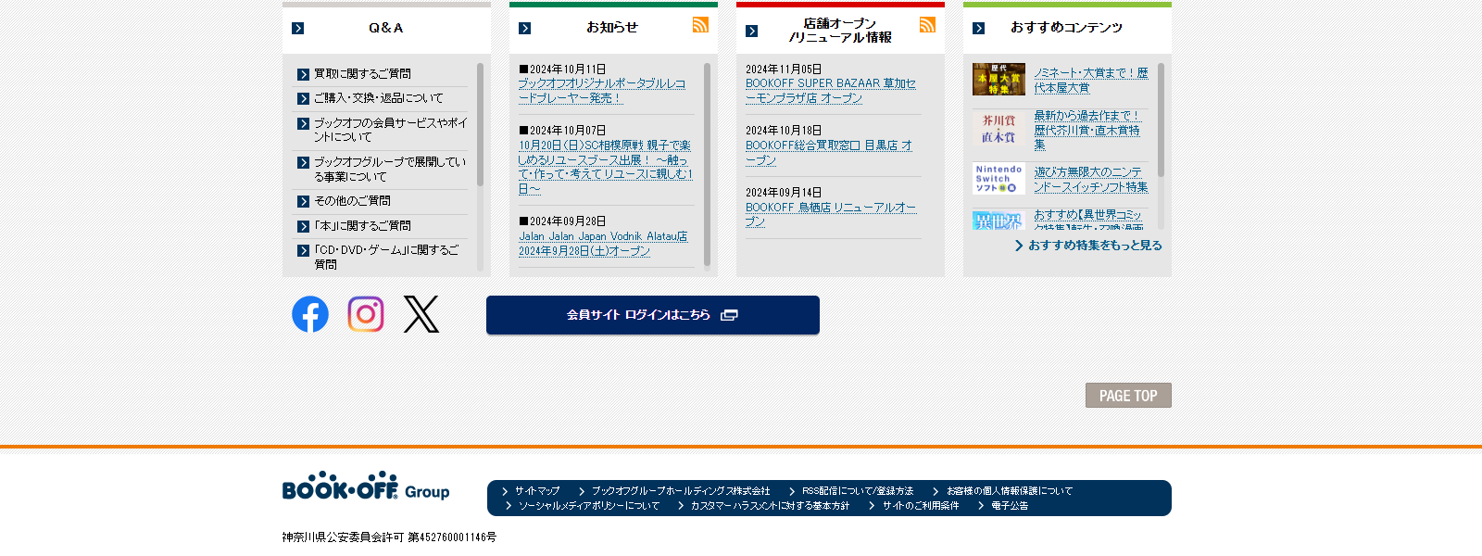This screenshot has width=1482, height=556.
Task: Click the お知らせ panel scrollbar
Action: pos(707,165)
